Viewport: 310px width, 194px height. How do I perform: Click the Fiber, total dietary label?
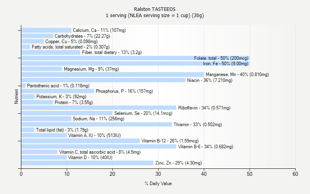(x=112, y=52)
